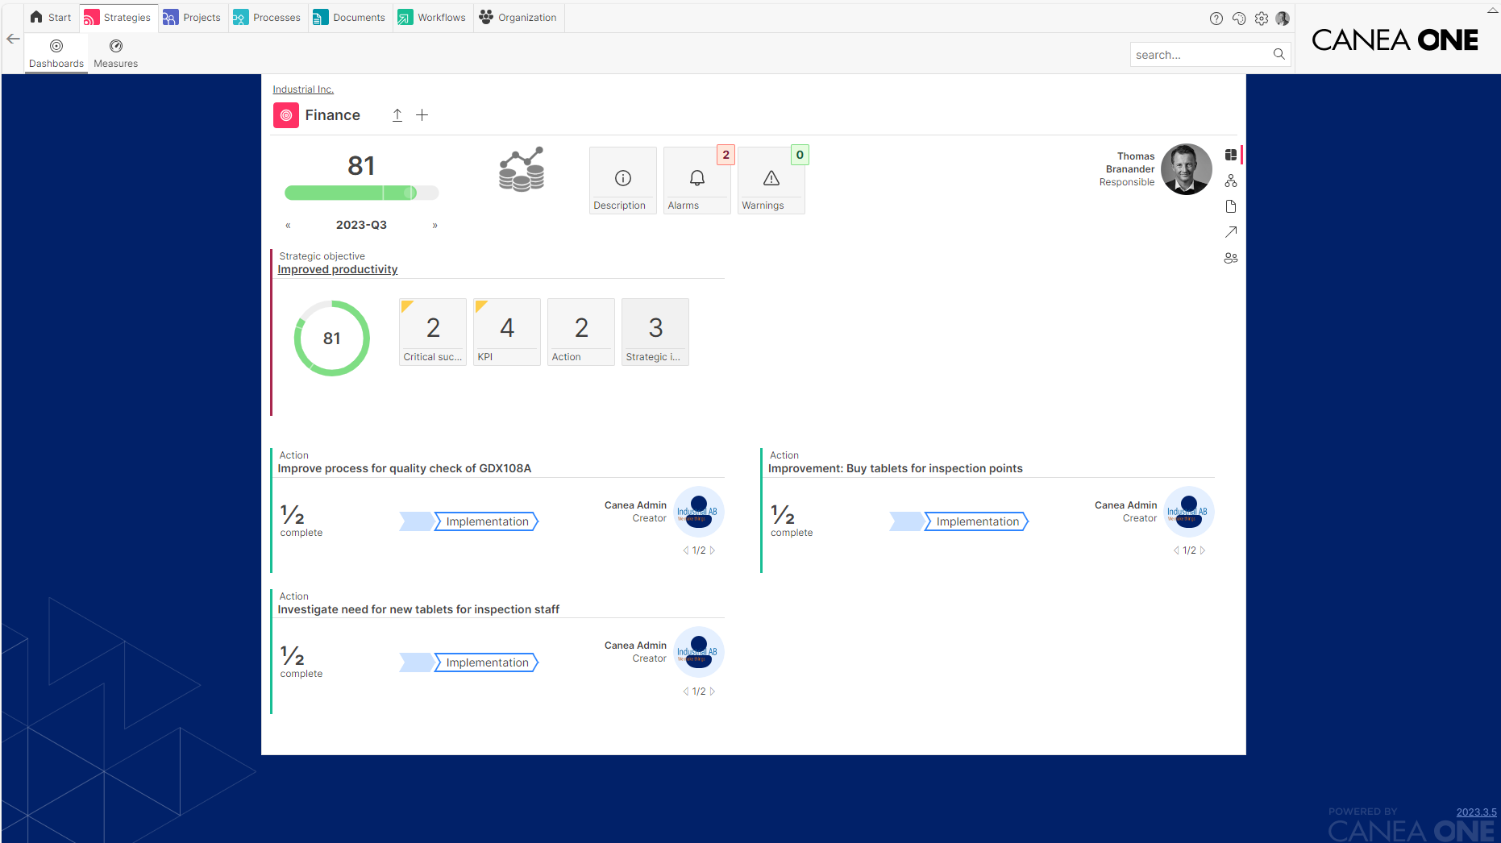The width and height of the screenshot is (1501, 843).
Task: Open action Investigate need for new tablets
Action: pyautogui.click(x=418, y=609)
